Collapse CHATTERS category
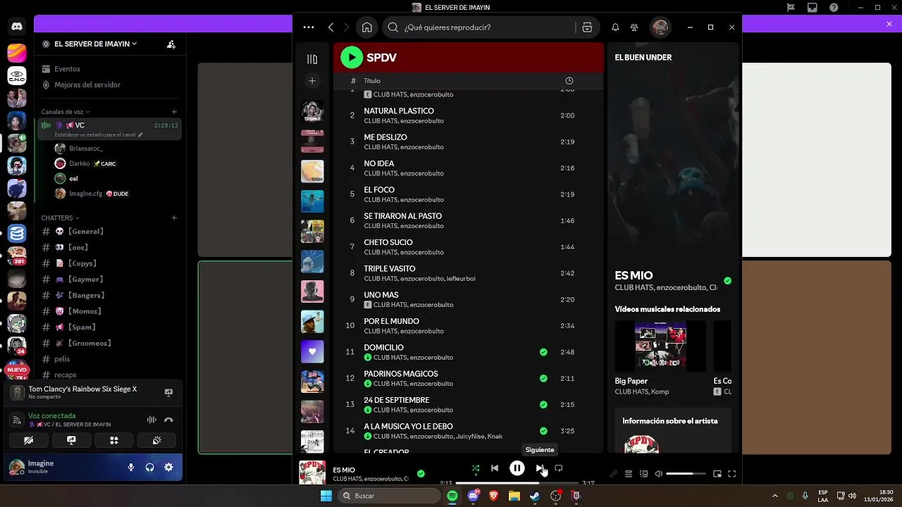Image resolution: width=902 pixels, height=507 pixels. pyautogui.click(x=60, y=218)
